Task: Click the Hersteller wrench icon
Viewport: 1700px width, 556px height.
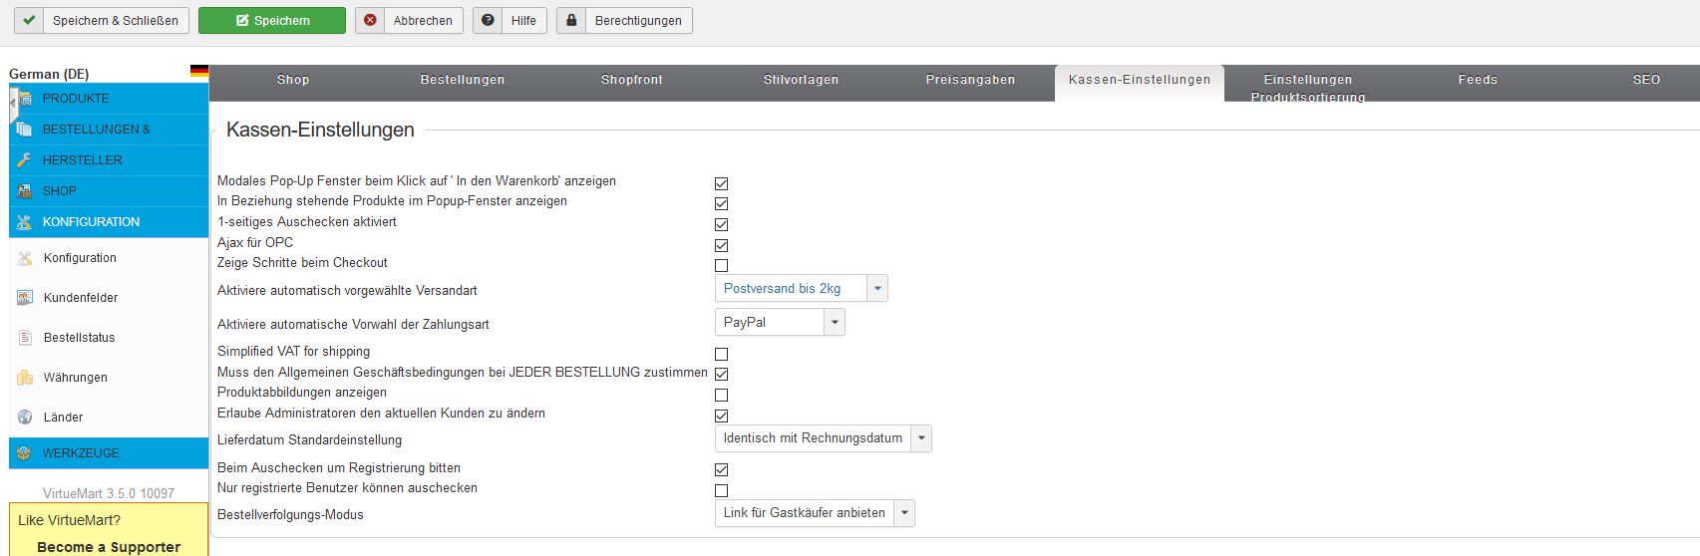Action: (24, 160)
